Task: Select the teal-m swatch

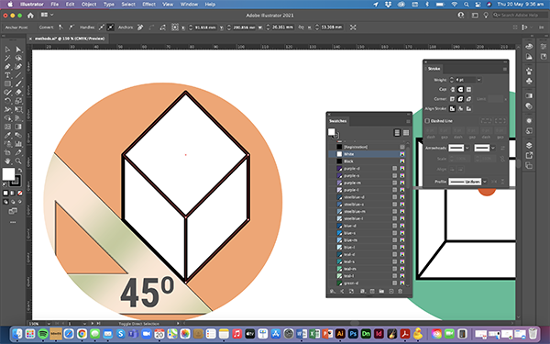Action: pyautogui.click(x=367, y=269)
